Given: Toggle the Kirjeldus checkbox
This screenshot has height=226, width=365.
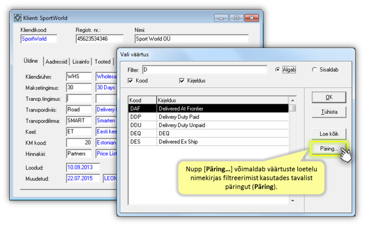Looking at the screenshot, I should click(182, 81).
